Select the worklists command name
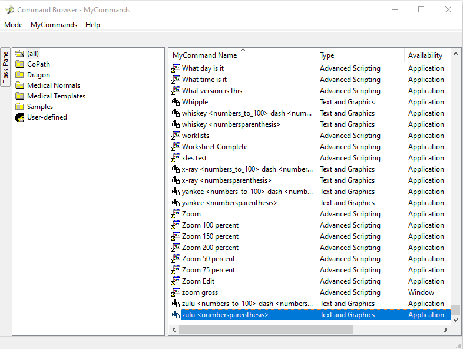This screenshot has width=463, height=349. coord(196,136)
